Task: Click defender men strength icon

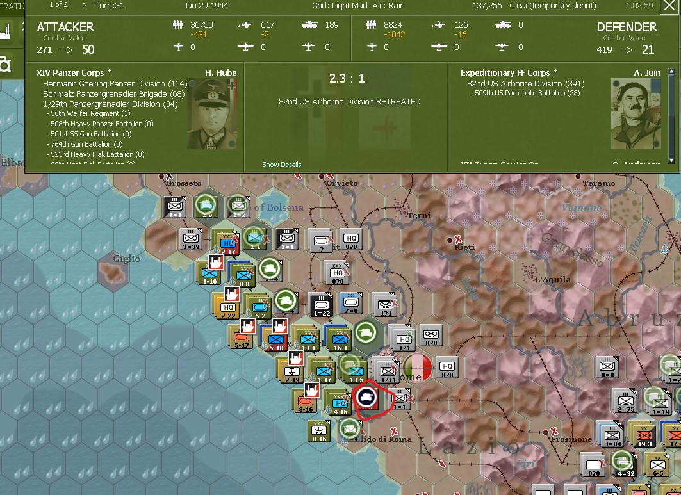Action: [371, 25]
